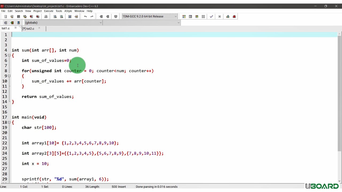Open the TDM-GCC 9.2.0 compiler set dropdown
342x192 pixels.
point(150,17)
